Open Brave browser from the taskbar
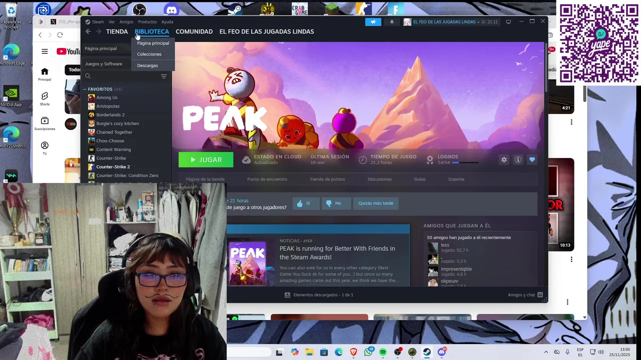Screen dimensions: 641x360 (354, 352)
